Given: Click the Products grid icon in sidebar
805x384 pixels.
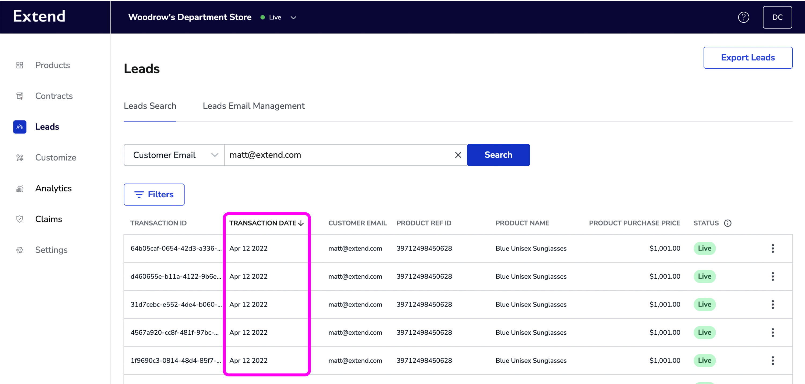Looking at the screenshot, I should coord(20,65).
